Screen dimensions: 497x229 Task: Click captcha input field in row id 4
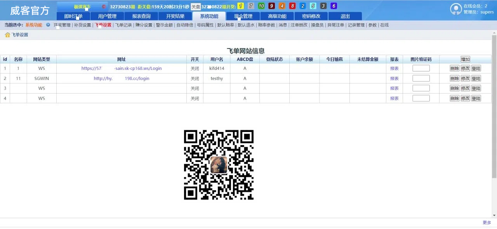pyautogui.click(x=421, y=99)
